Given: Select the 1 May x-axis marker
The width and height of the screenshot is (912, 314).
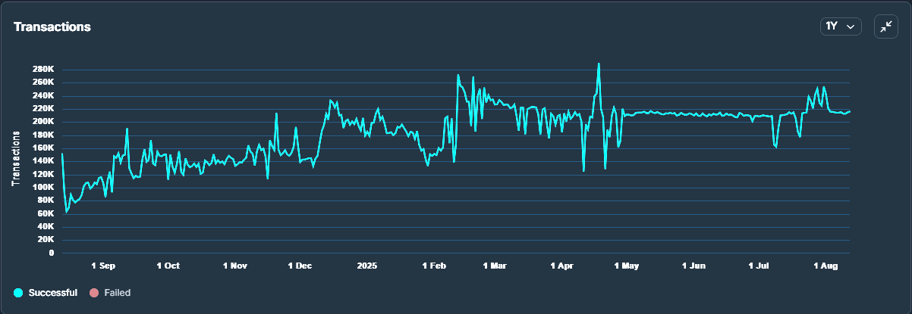Looking at the screenshot, I should pos(627,266).
